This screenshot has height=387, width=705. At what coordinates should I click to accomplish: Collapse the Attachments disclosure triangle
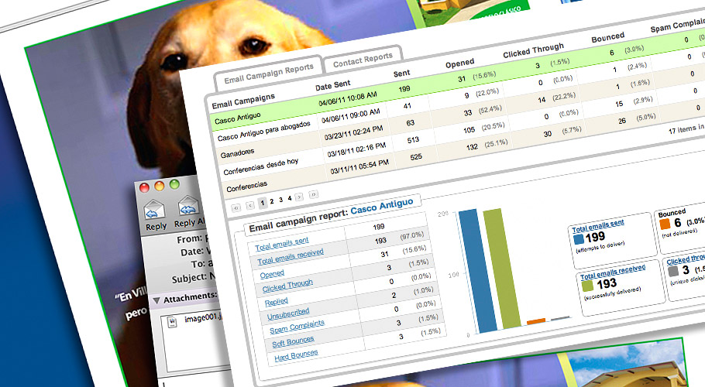[x=156, y=300]
